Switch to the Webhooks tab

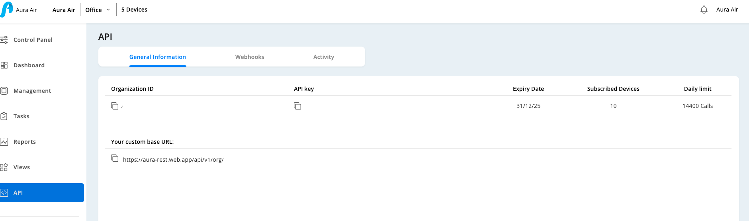point(250,57)
